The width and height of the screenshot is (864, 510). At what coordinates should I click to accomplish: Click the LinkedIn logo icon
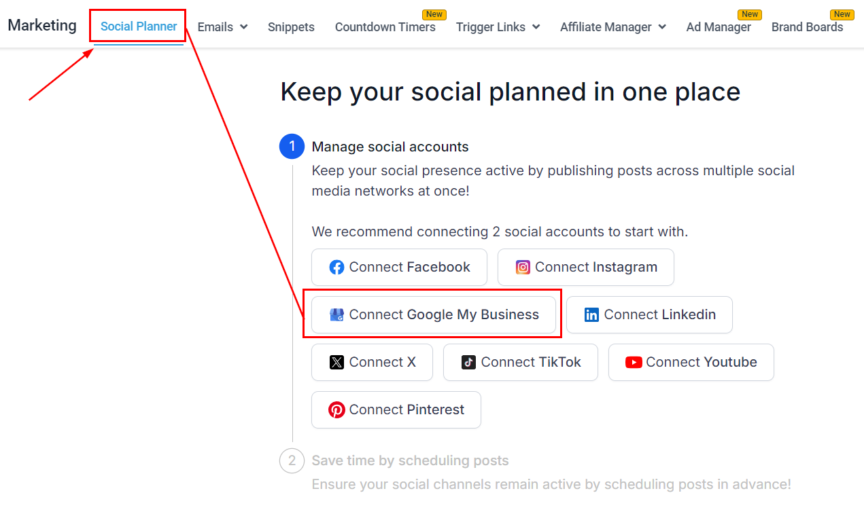point(591,315)
